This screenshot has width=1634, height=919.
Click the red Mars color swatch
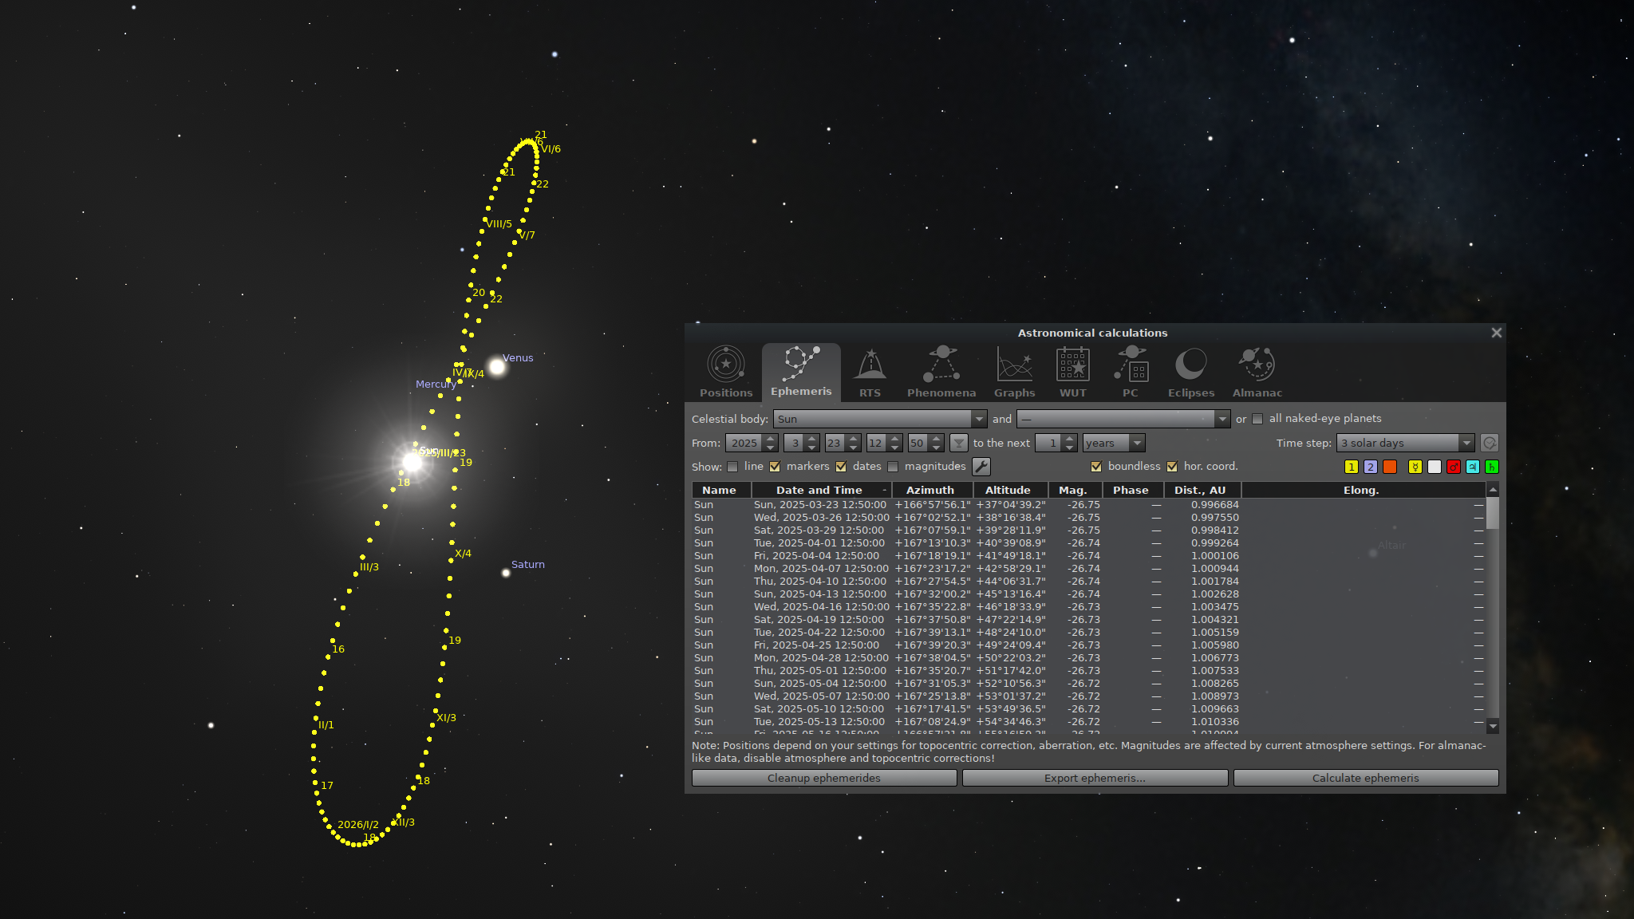pos(1453,467)
